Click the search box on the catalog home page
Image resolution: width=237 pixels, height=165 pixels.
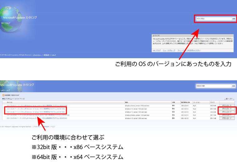click(x=214, y=19)
